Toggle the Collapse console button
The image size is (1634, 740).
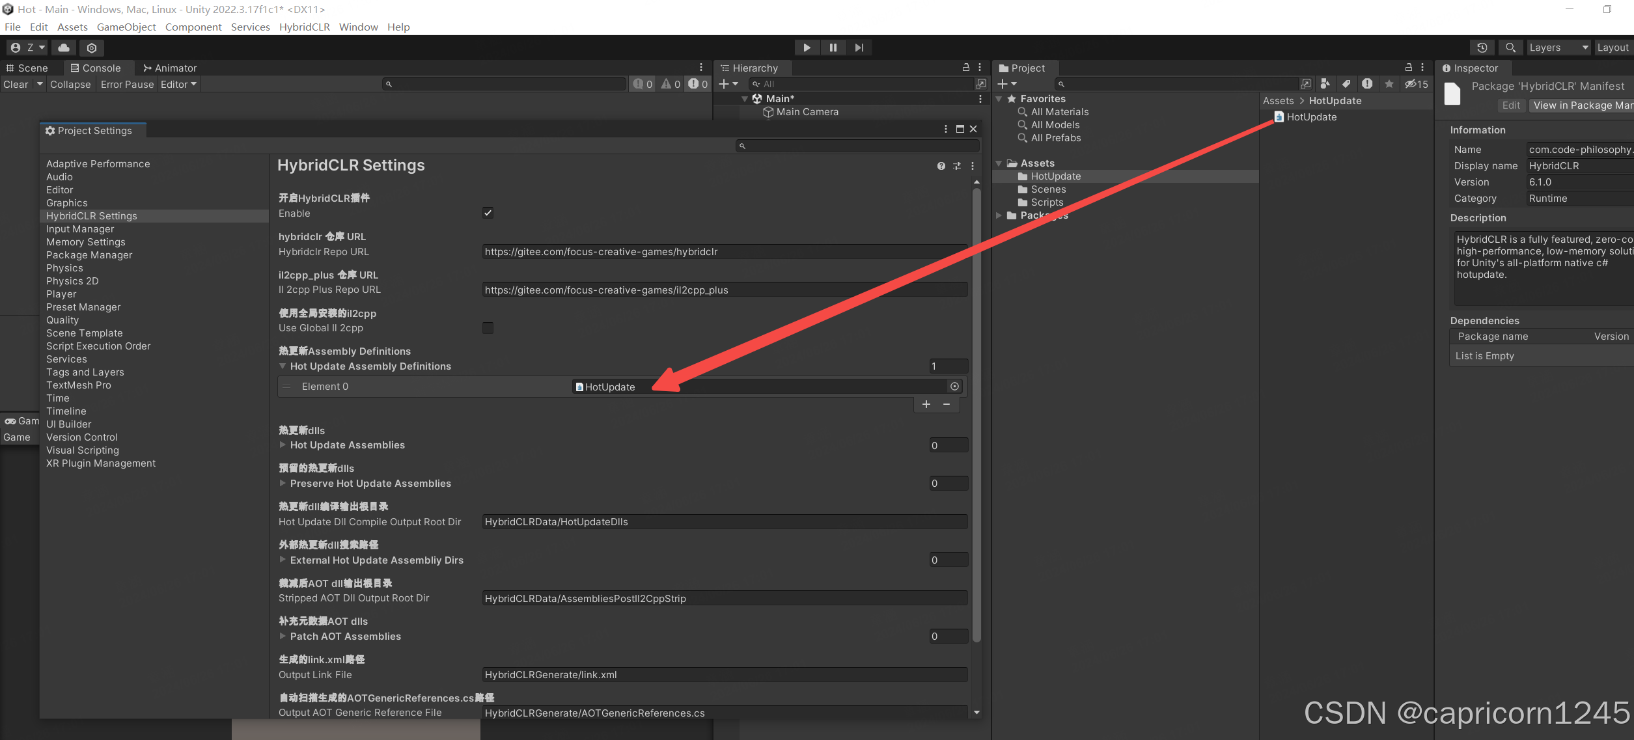click(70, 85)
